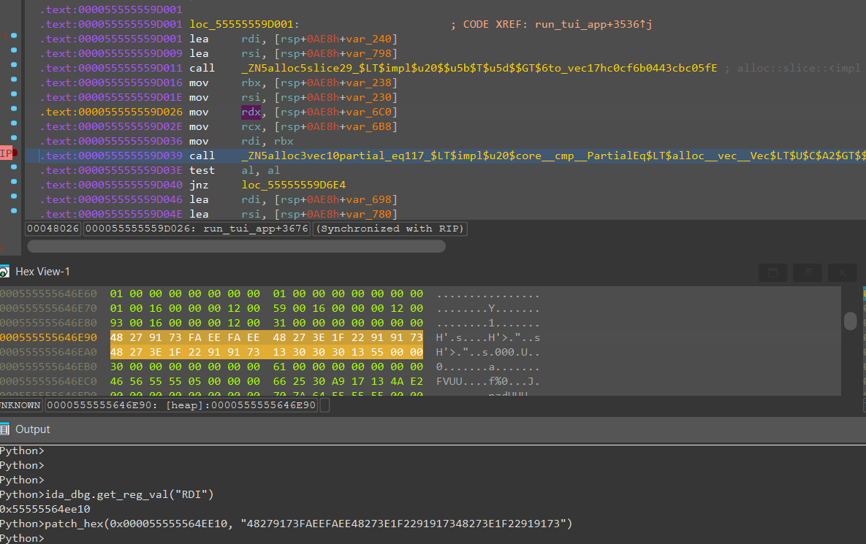The image size is (866, 544).
Task: Click the Output panel icon
Action: [4, 429]
